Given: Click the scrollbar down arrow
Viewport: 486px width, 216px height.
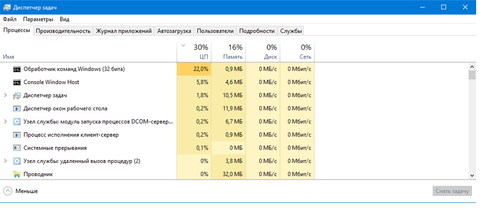Looking at the screenshot, I should coord(472,175).
